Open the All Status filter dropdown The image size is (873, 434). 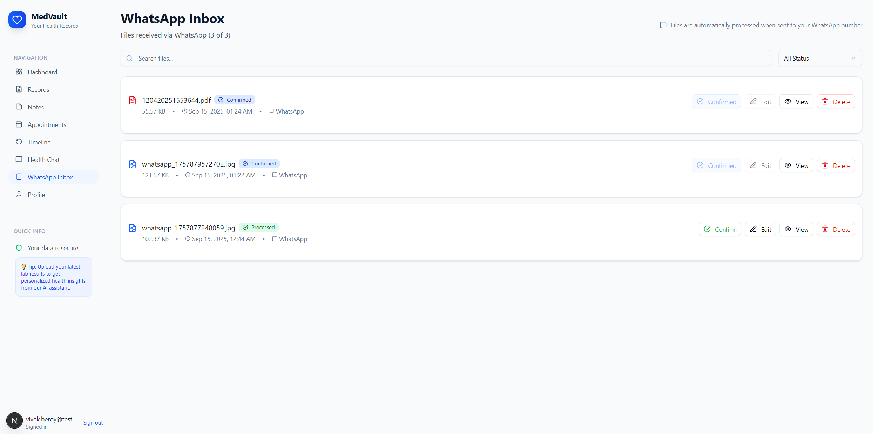click(x=820, y=59)
